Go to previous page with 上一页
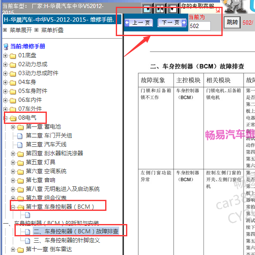Screen dimensions: 255x255 [139, 22]
